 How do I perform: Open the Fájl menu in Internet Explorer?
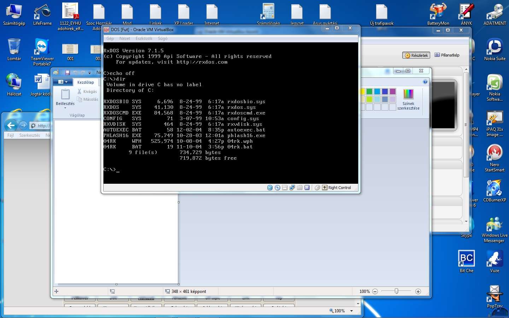coord(11,135)
